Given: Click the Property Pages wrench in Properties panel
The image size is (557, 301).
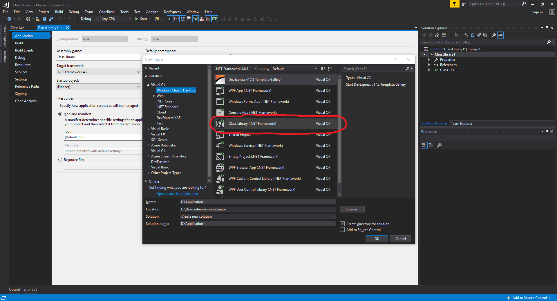Looking at the screenshot, I should [439, 145].
